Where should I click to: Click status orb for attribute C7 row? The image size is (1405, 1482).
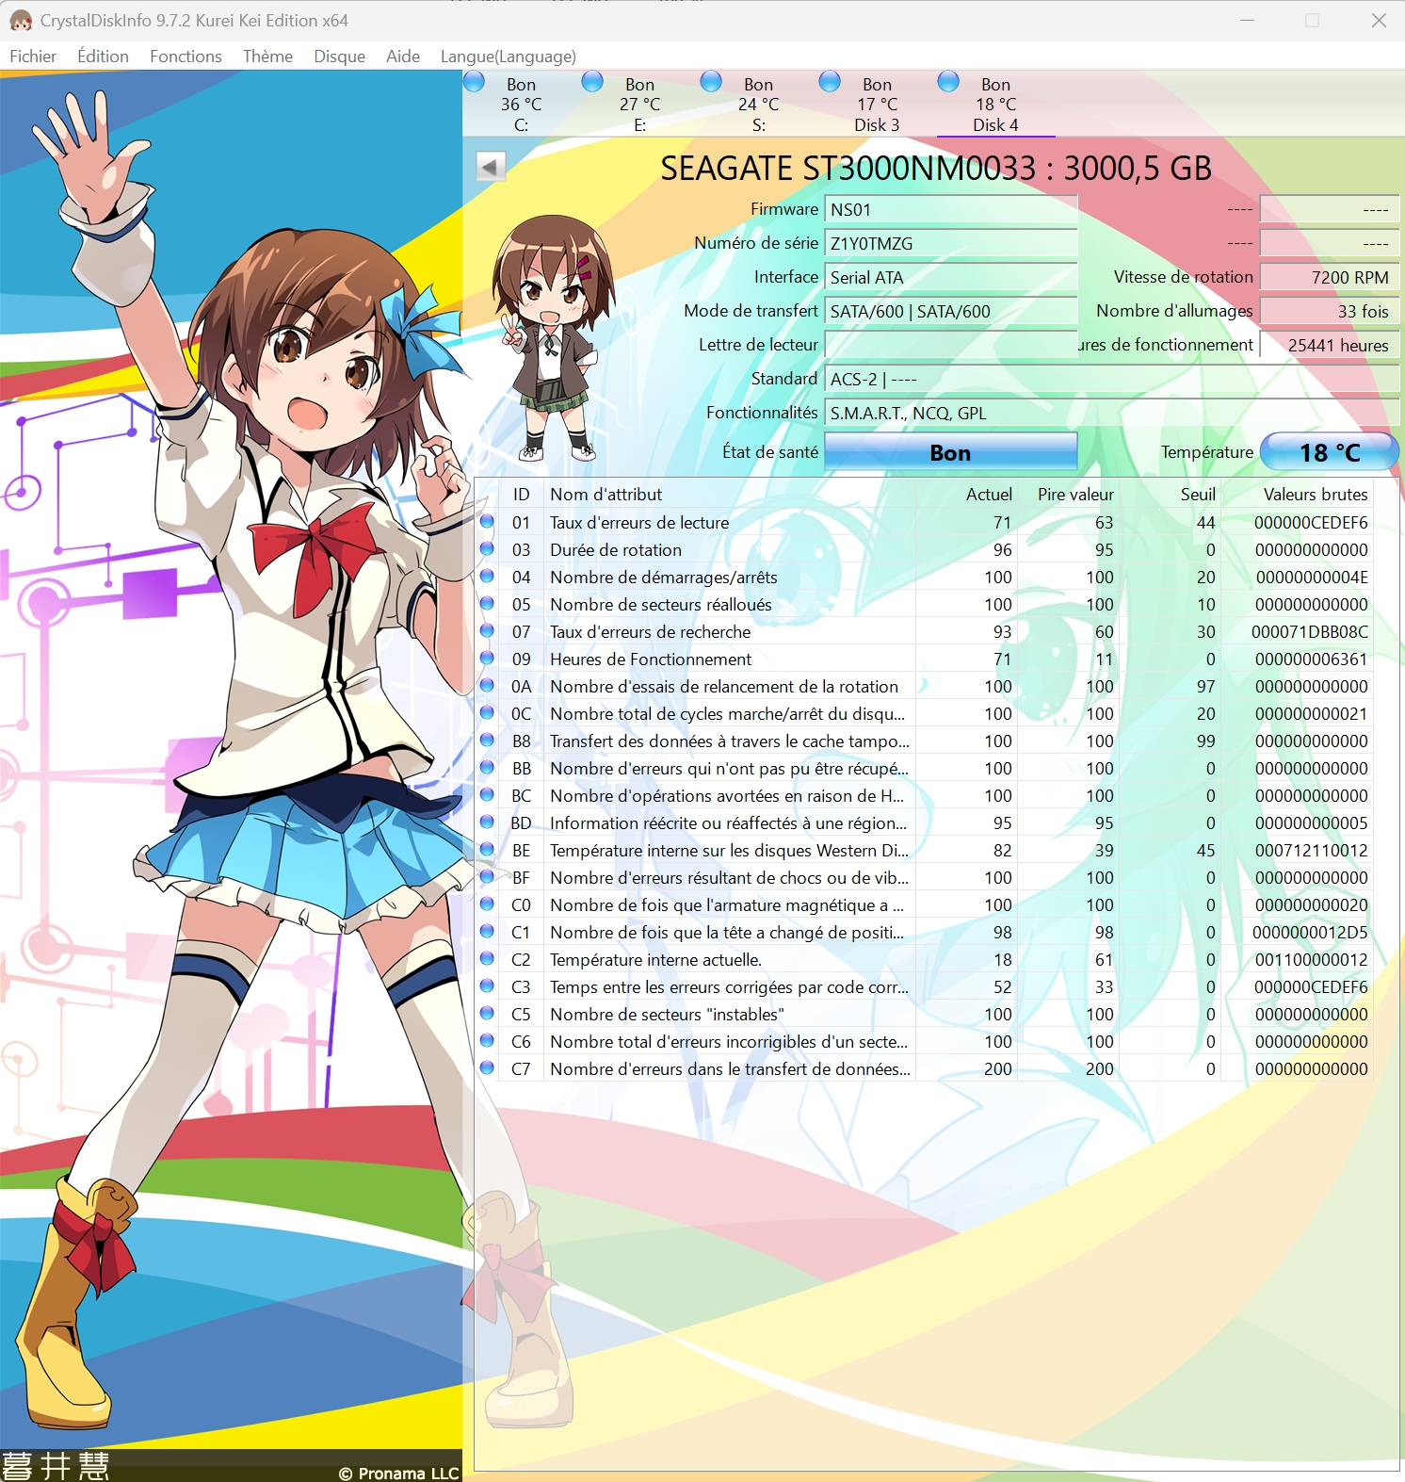(487, 1067)
